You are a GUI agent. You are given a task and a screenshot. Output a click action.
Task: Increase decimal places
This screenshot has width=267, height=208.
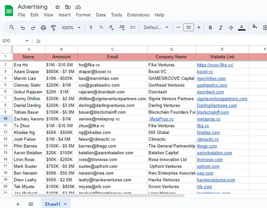click(122, 28)
